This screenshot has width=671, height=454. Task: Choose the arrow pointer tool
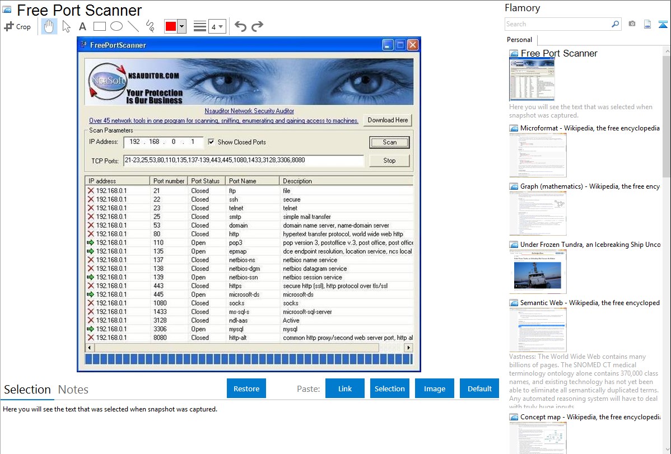tap(66, 26)
